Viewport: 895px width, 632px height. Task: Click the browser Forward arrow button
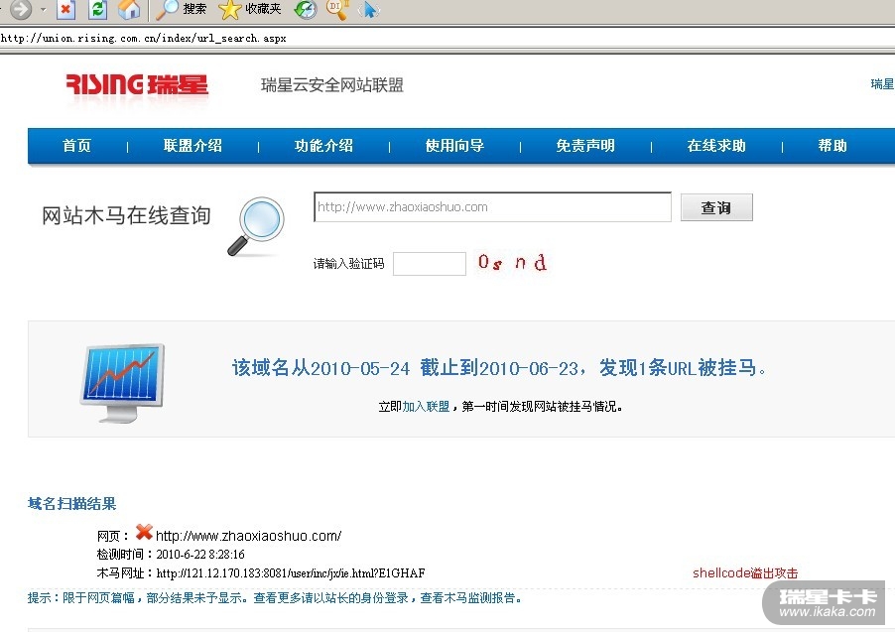coord(21,9)
